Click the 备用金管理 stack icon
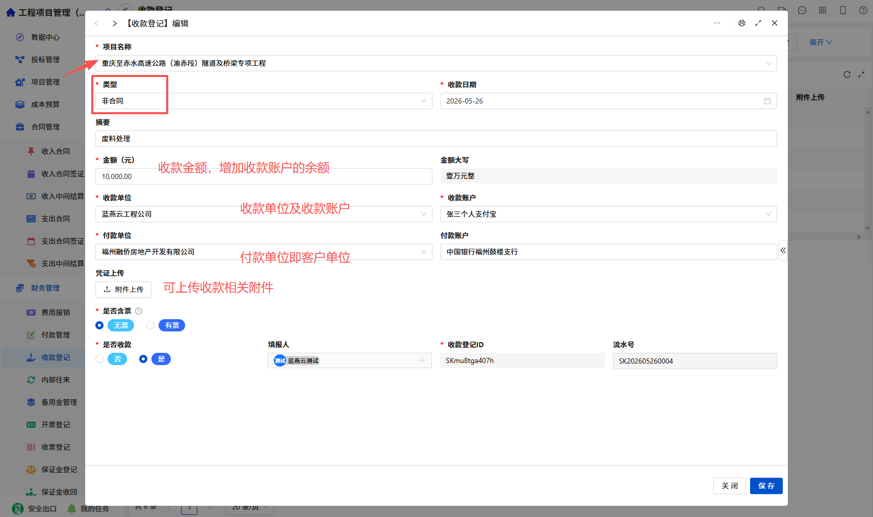Image resolution: width=873 pixels, height=517 pixels. coord(31,402)
